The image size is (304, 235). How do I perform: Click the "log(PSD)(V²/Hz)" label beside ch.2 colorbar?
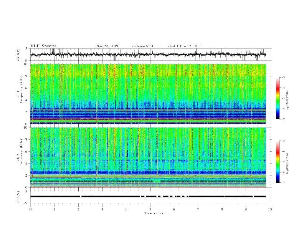pos(287,164)
